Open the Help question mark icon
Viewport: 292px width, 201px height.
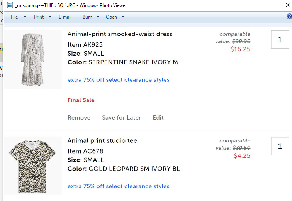[289, 17]
